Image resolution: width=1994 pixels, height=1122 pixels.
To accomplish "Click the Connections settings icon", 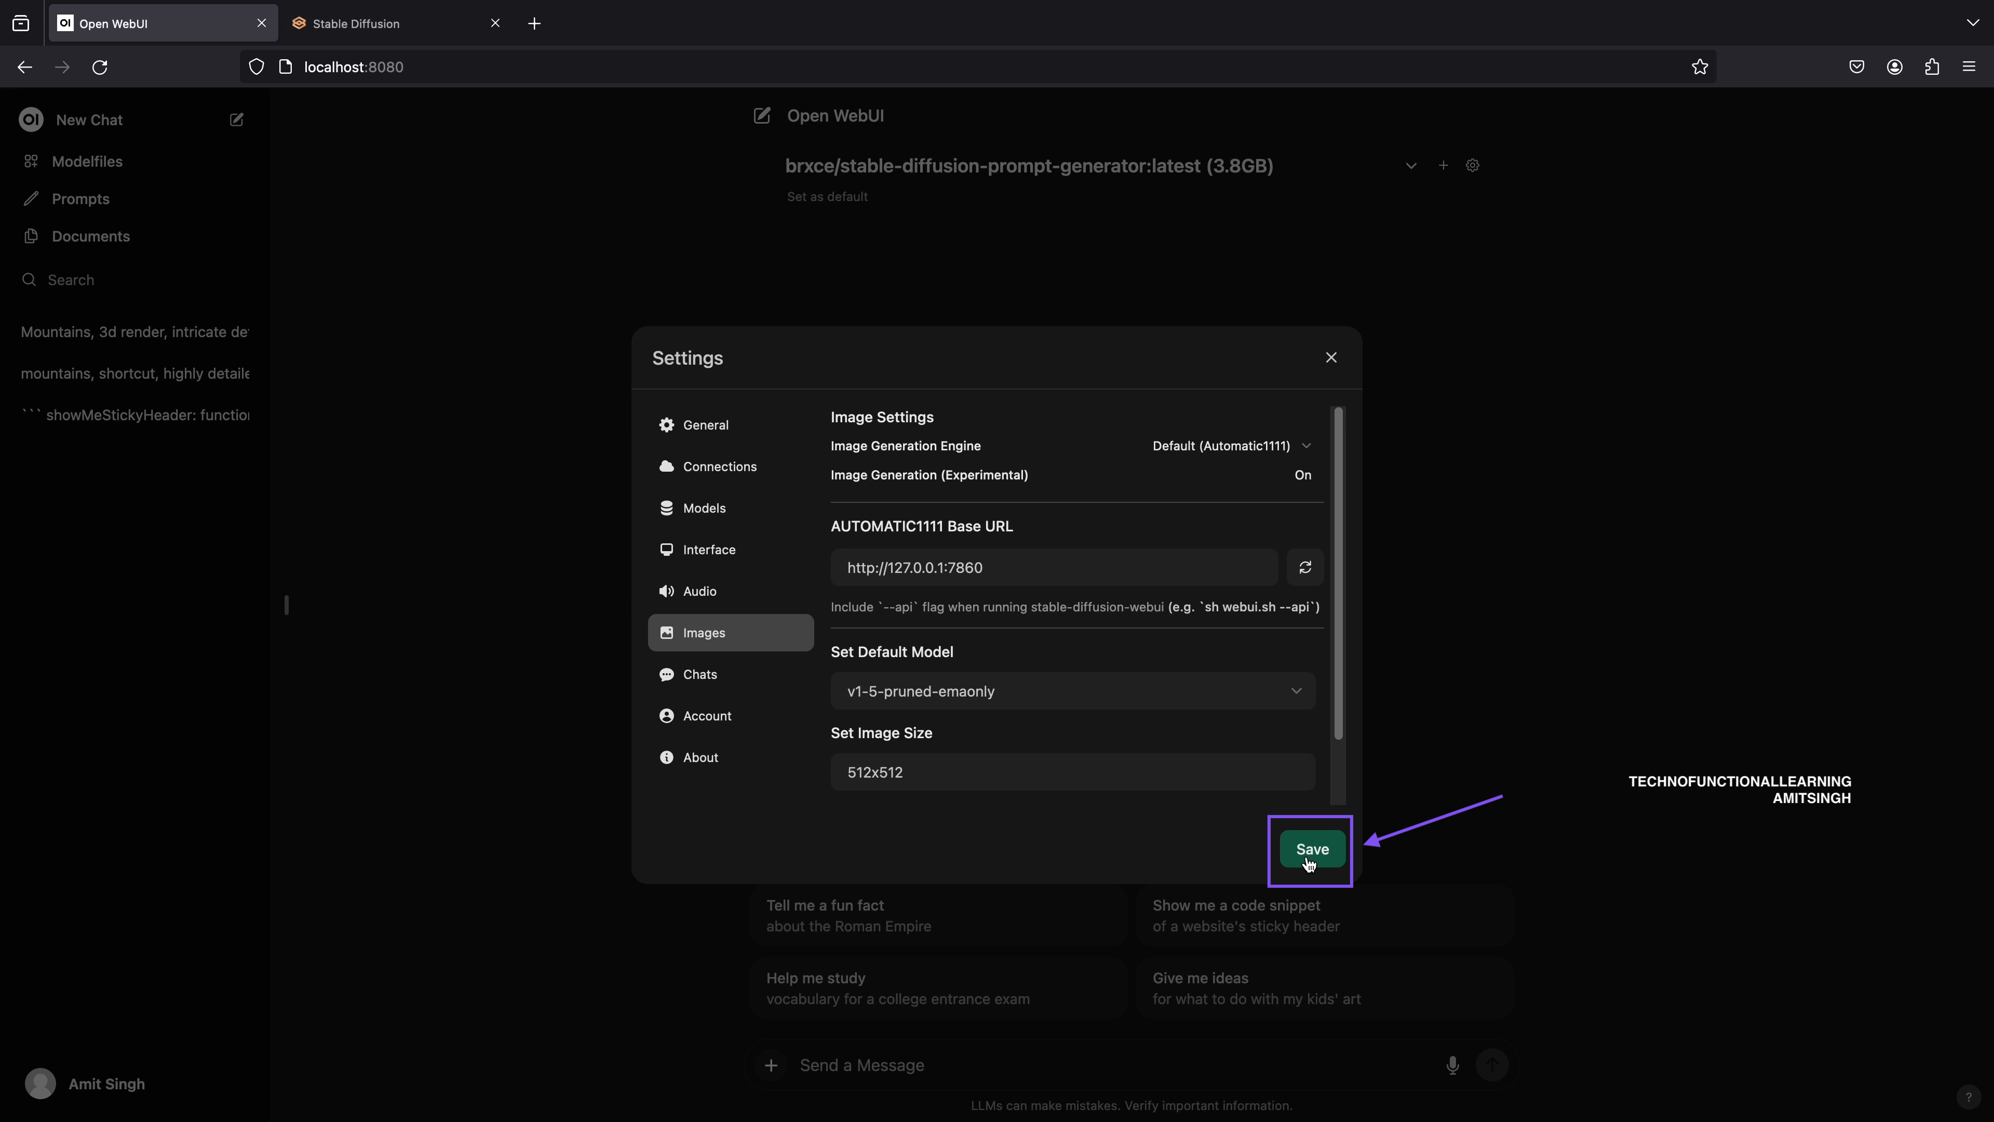I will 666,466.
